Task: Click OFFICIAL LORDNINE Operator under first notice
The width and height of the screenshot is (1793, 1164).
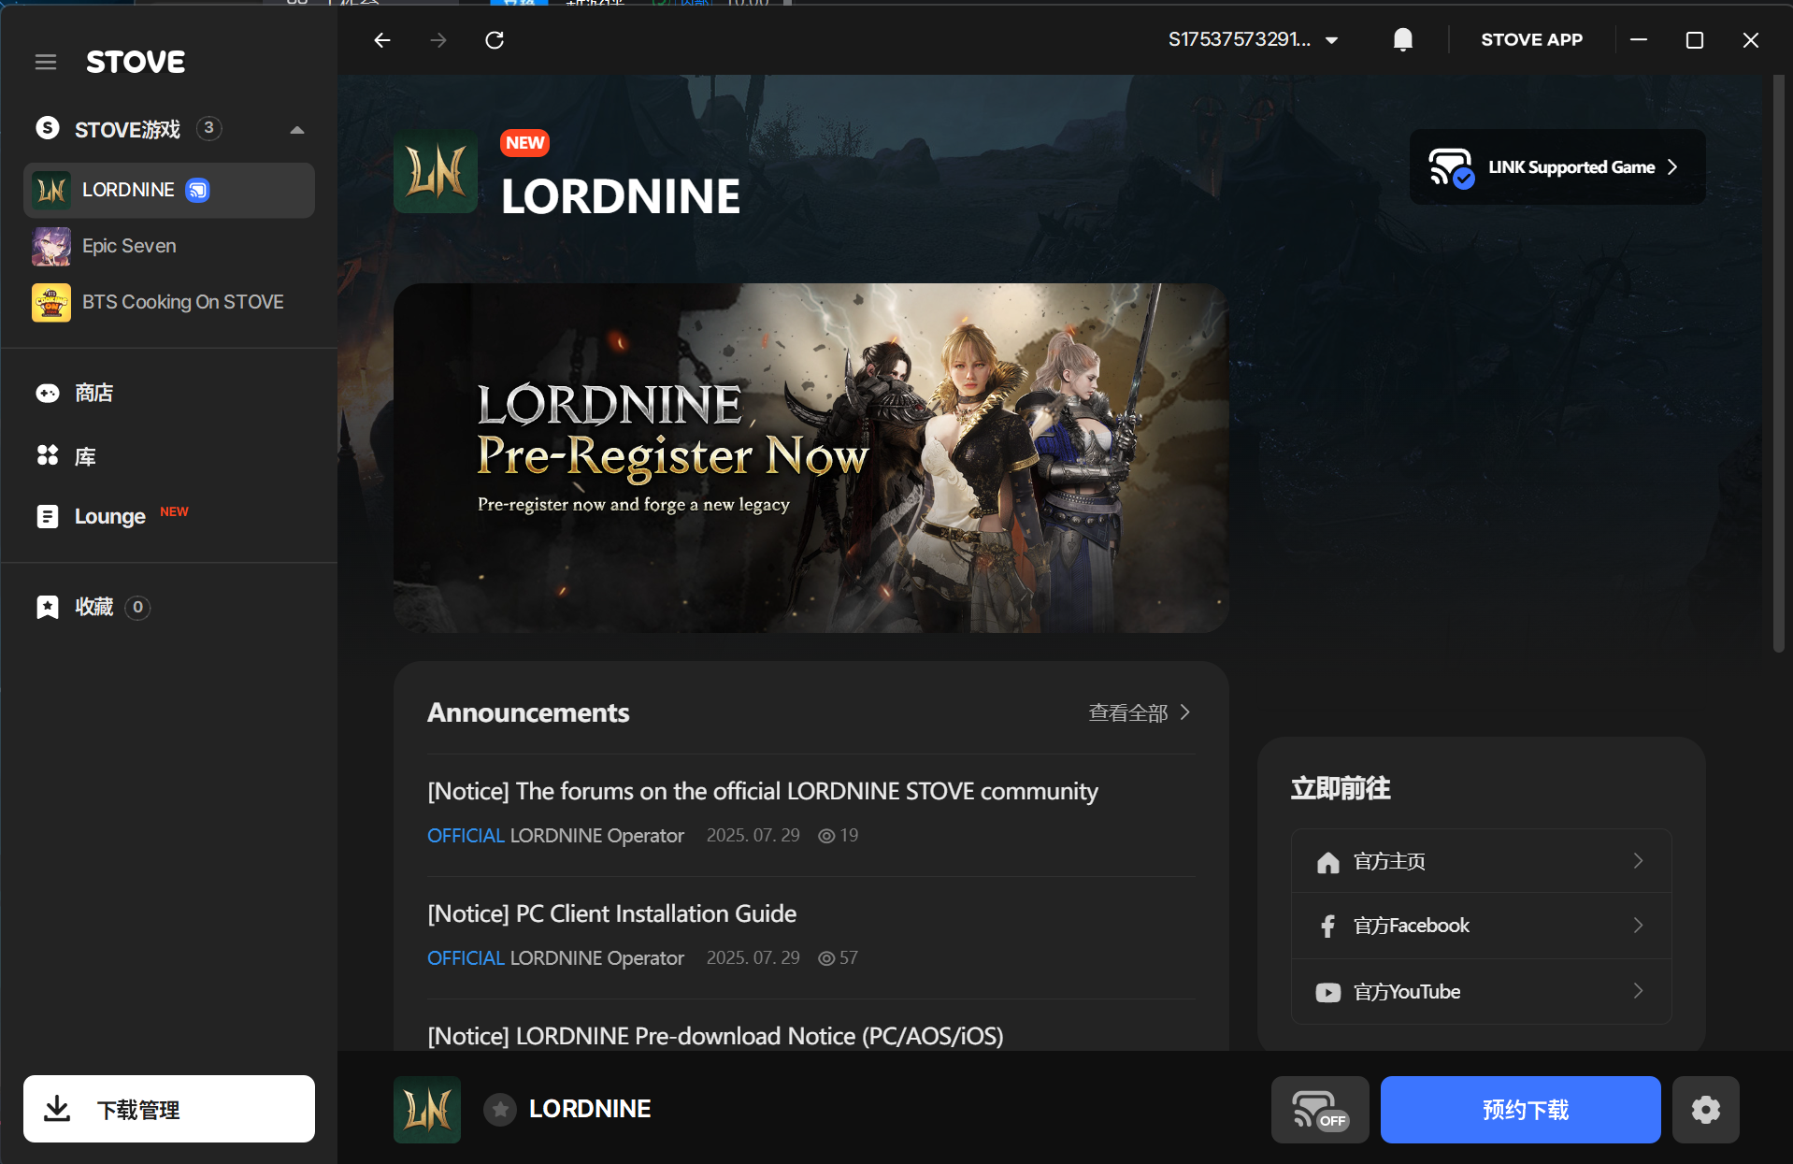Action: pyautogui.click(x=555, y=836)
